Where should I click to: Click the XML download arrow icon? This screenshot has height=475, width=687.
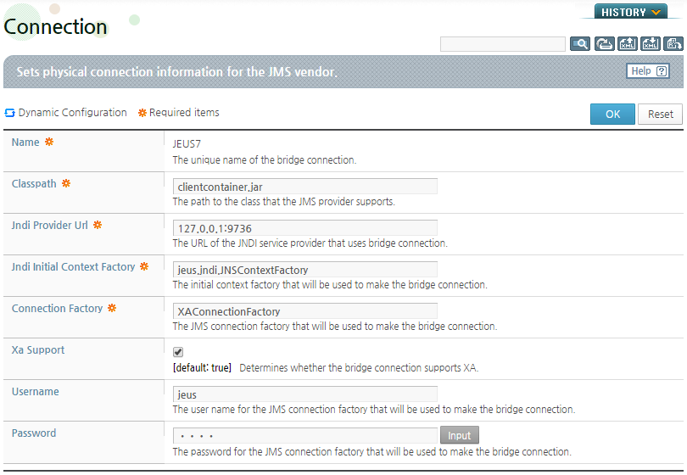point(651,44)
